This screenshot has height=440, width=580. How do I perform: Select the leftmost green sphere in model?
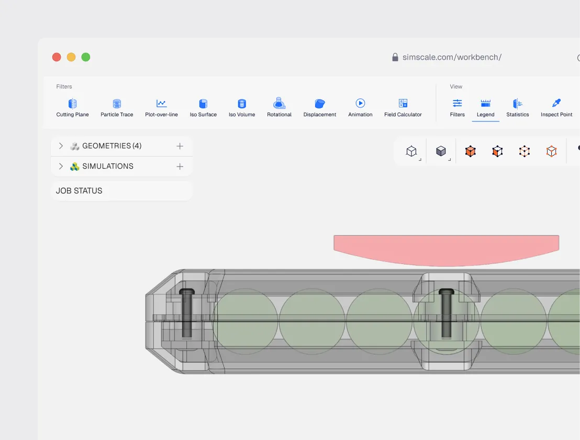(245, 322)
